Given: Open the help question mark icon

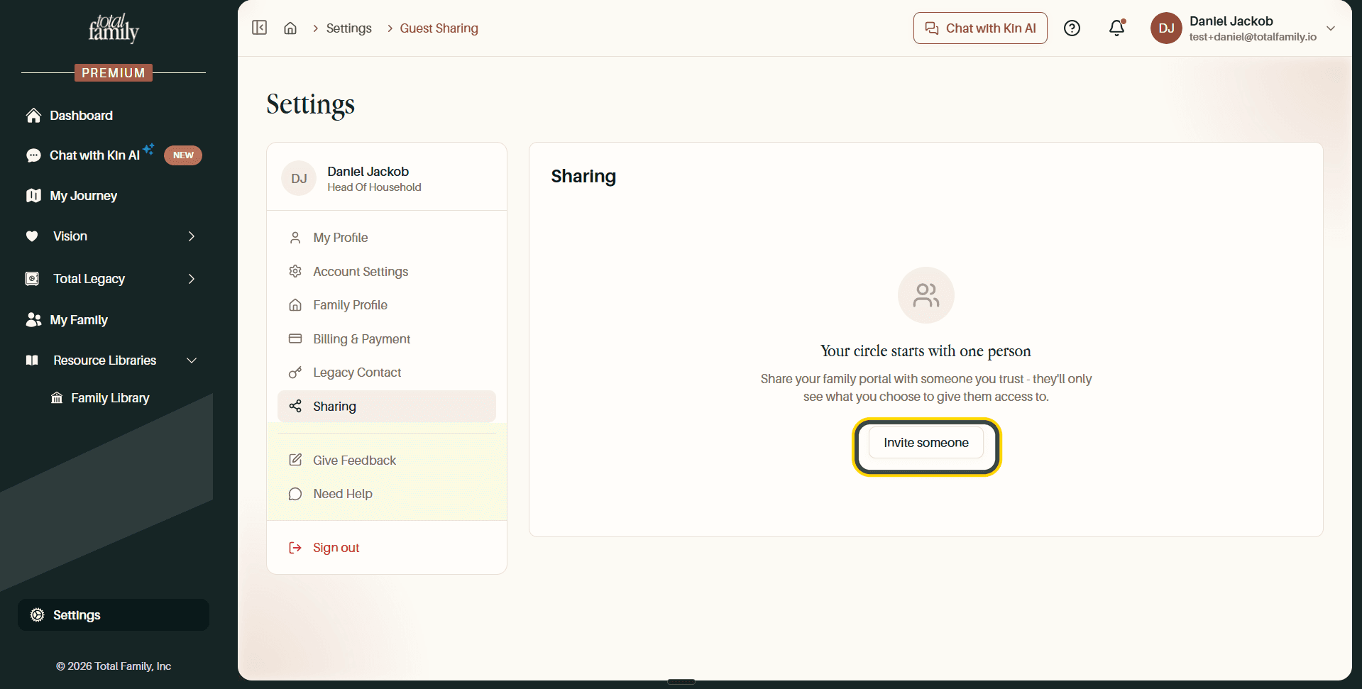Looking at the screenshot, I should pos(1072,28).
